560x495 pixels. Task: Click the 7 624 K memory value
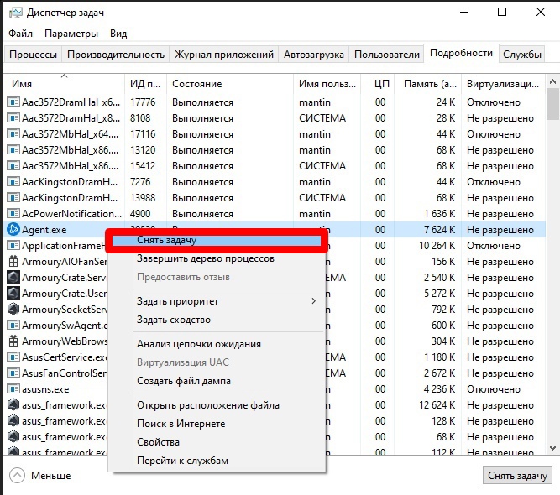(439, 230)
